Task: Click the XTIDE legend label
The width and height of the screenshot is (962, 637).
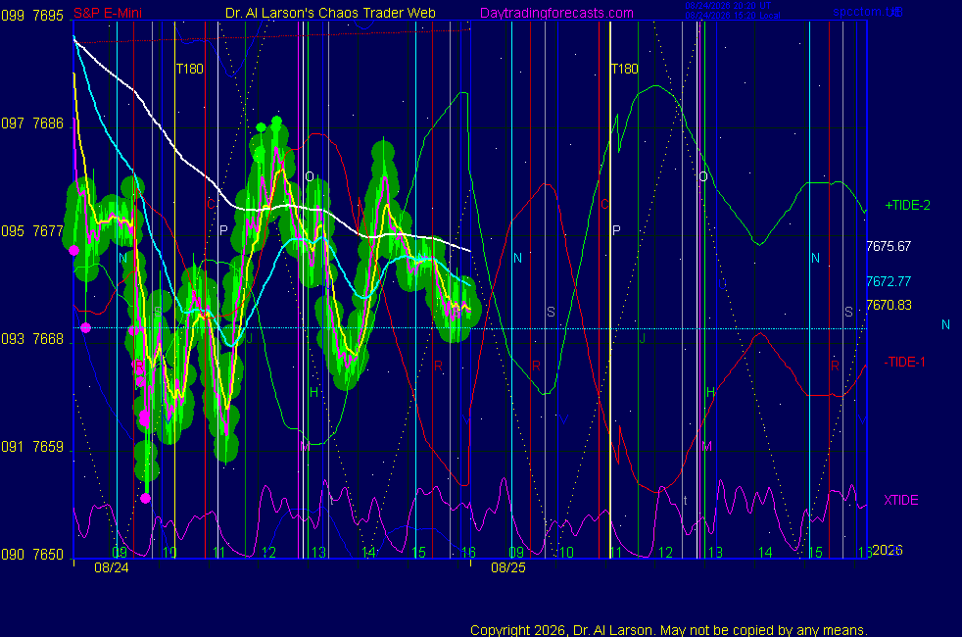Action: pyautogui.click(x=900, y=500)
